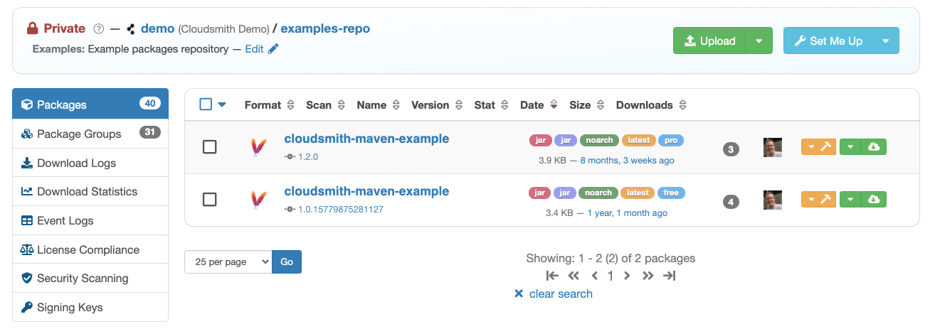Open License Compliance in the sidebar
The image size is (935, 334).
(x=90, y=249)
